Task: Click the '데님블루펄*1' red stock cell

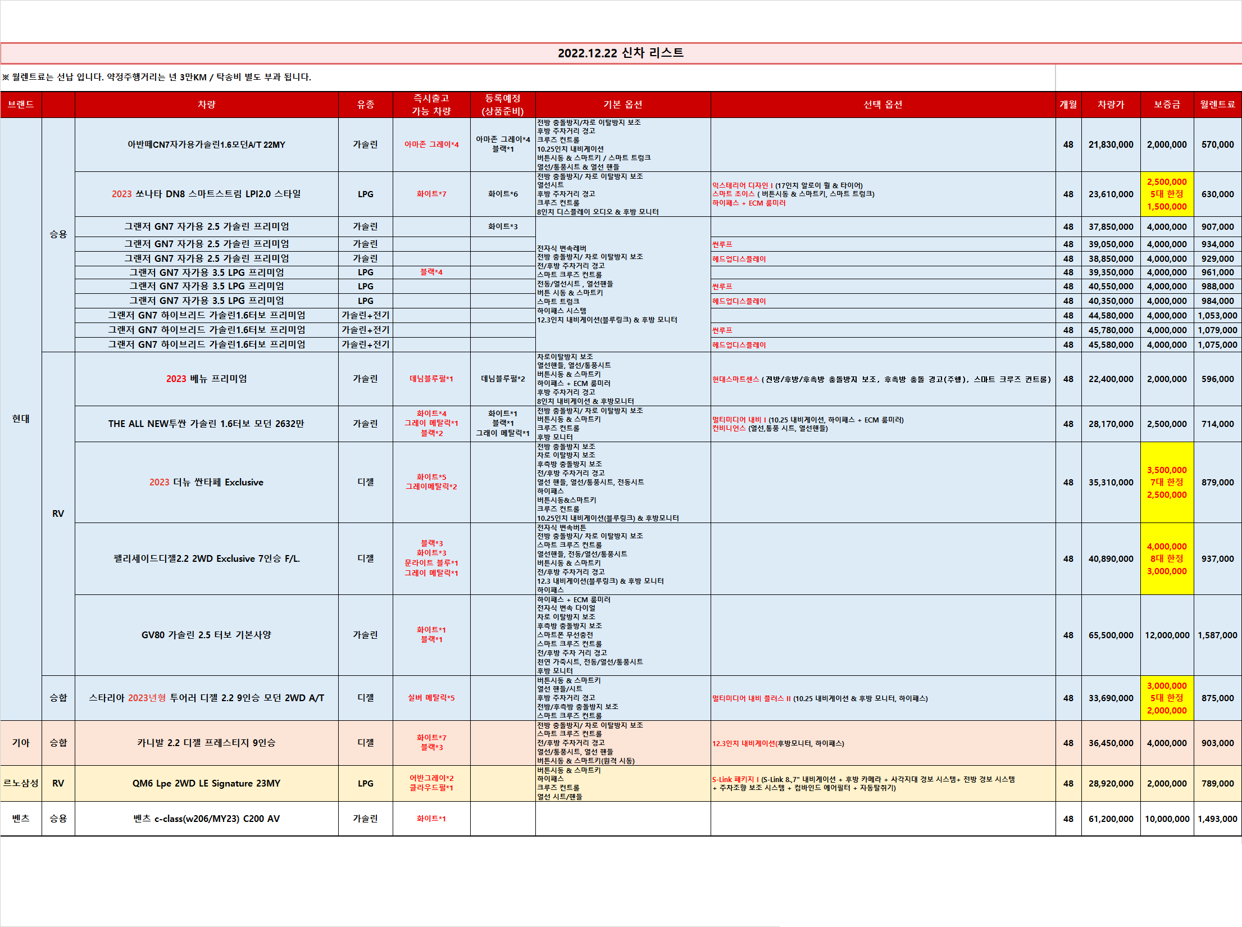Action: 431,379
